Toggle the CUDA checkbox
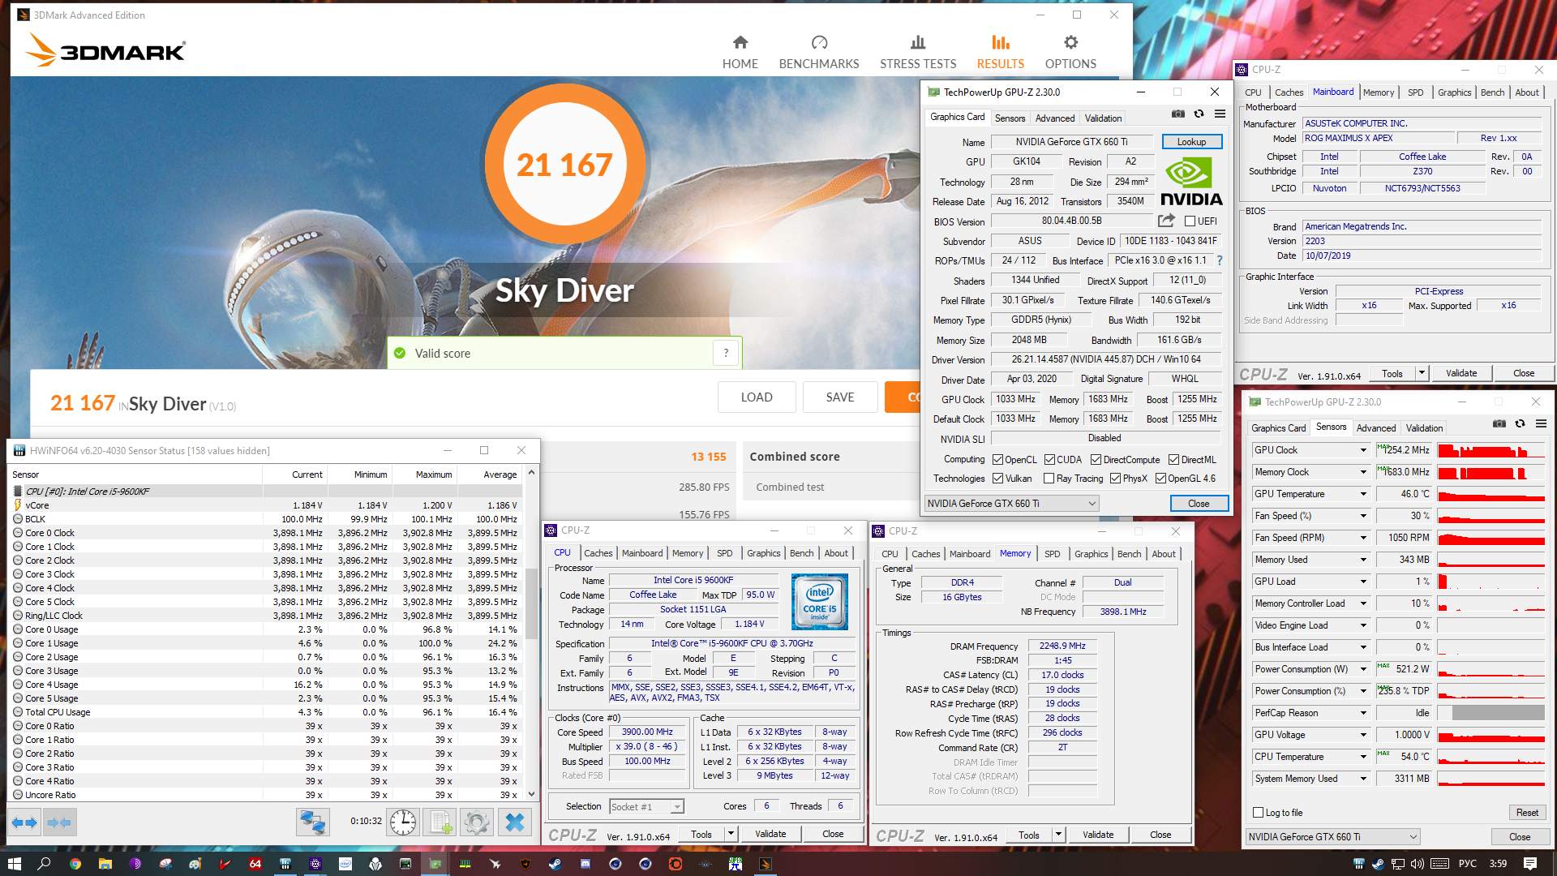Viewport: 1557px width, 876px height. pyautogui.click(x=1049, y=460)
